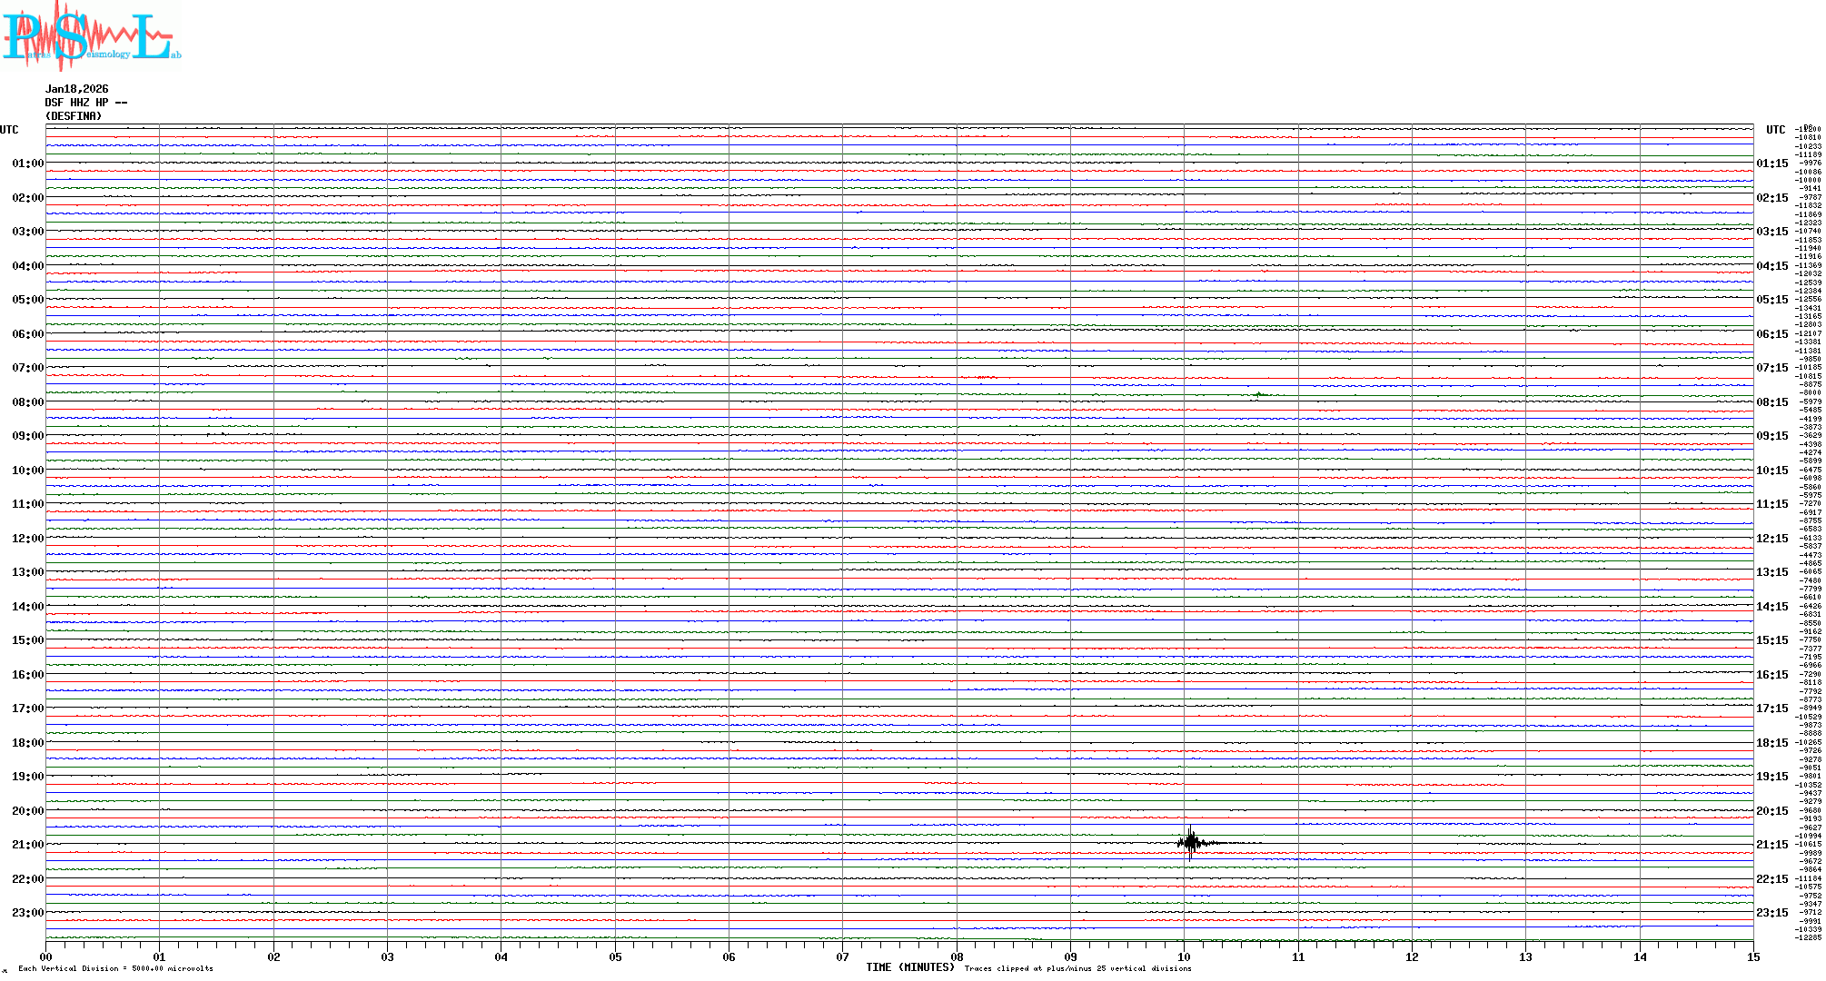Click the small green event near minute 10.6
1826x981 pixels.
(1259, 394)
